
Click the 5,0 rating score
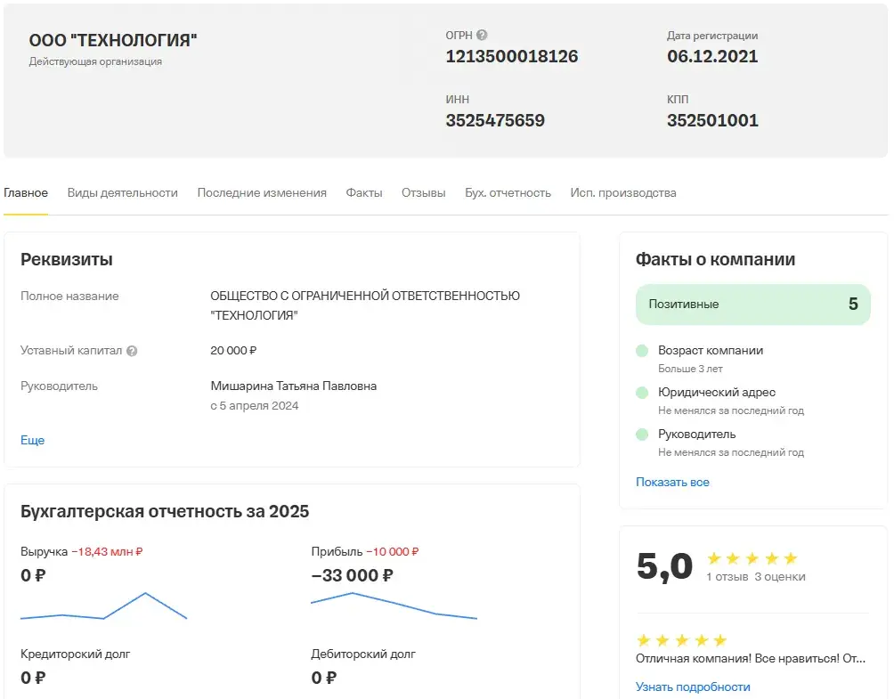coord(665,566)
